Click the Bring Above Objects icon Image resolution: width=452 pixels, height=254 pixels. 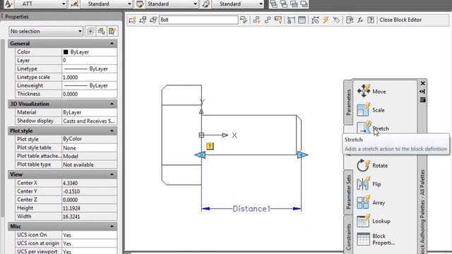click(x=294, y=4)
